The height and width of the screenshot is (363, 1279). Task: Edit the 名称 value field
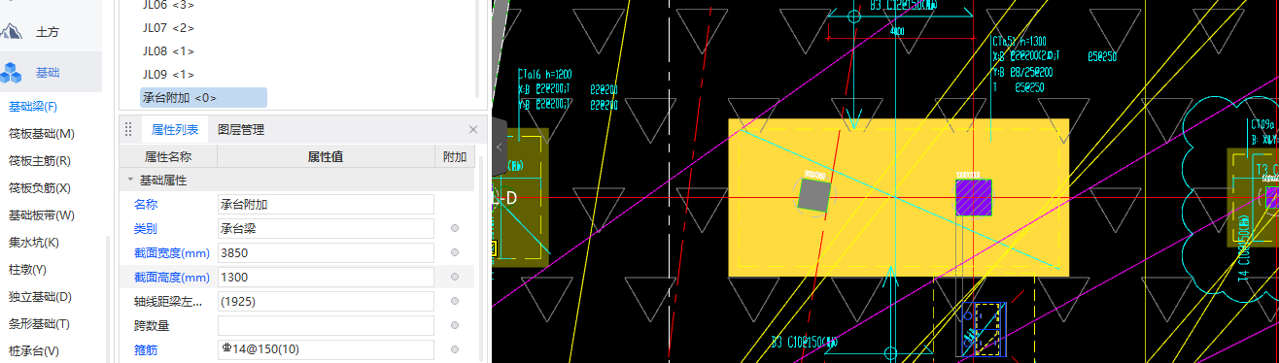[326, 204]
